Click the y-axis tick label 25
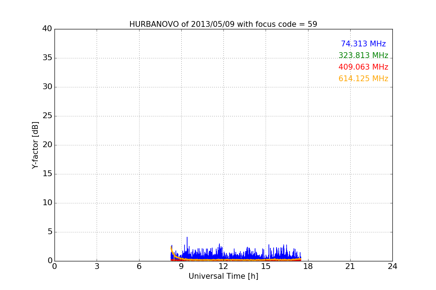Viewport: 436px width, 290px height. 47,116
